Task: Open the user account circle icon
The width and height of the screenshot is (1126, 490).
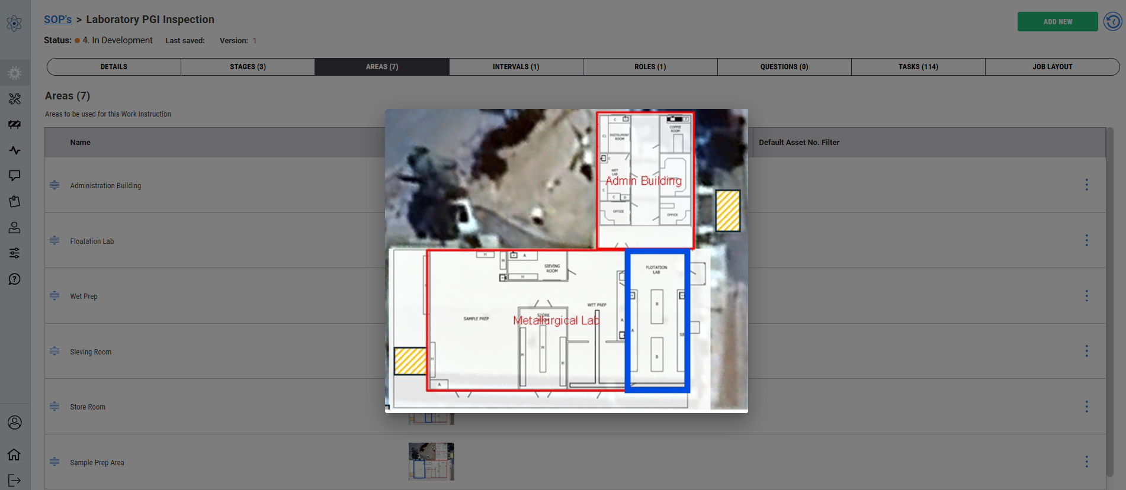Action: click(15, 423)
